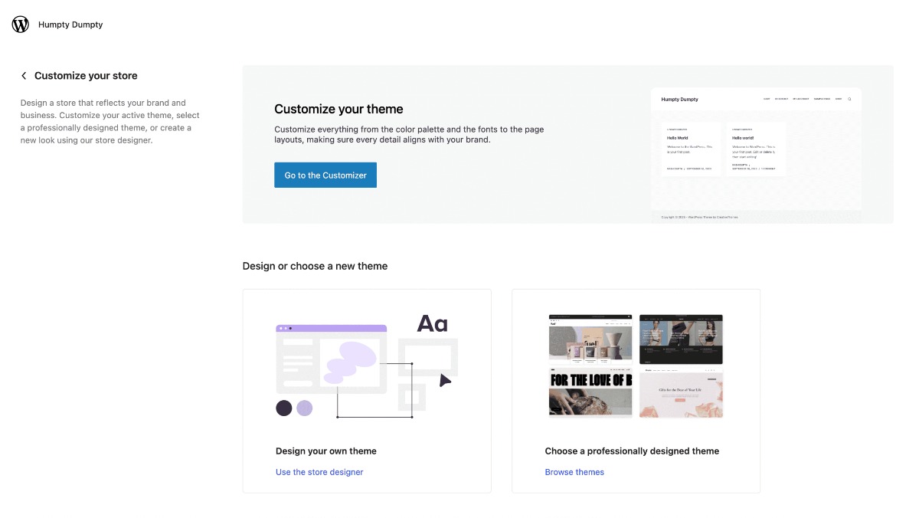
Task: Click the pink "Gifts for the Dear of Your Life" thumbnail
Action: tap(680, 393)
